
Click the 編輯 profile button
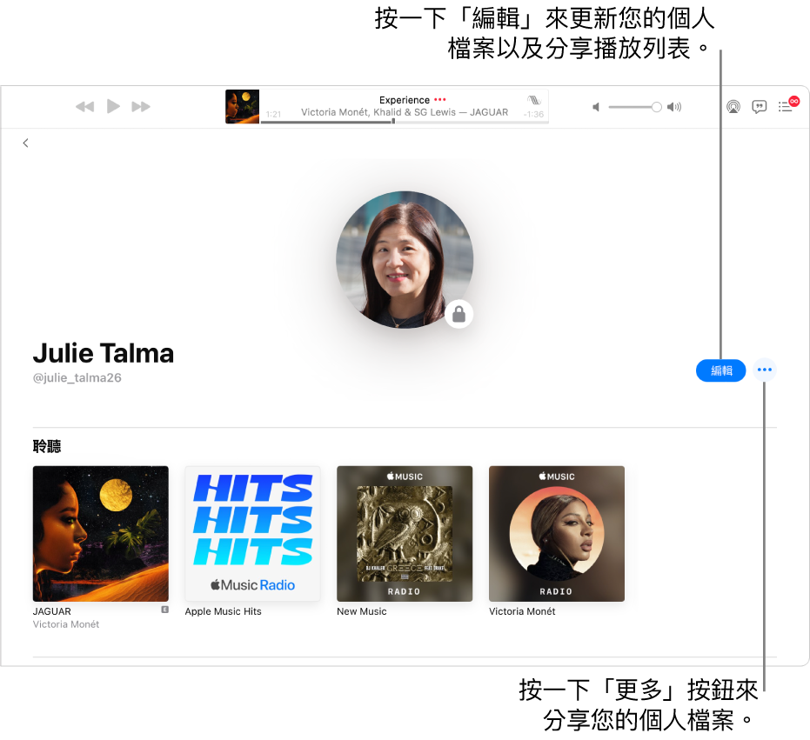coord(720,370)
